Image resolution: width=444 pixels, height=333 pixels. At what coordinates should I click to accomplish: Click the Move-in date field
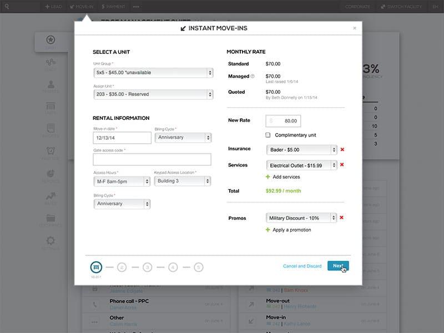[122, 138]
